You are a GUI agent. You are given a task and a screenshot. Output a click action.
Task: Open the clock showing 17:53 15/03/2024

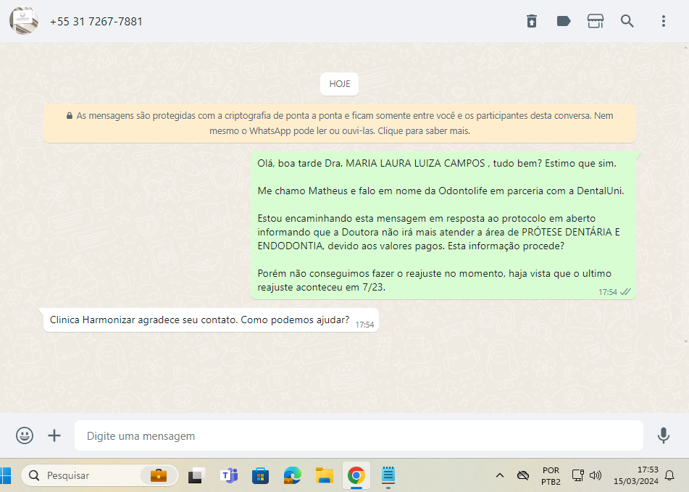(636, 475)
